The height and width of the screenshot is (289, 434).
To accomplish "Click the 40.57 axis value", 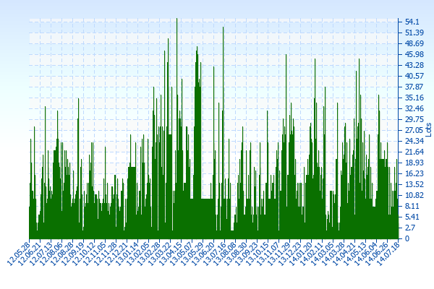I will [x=414, y=76].
